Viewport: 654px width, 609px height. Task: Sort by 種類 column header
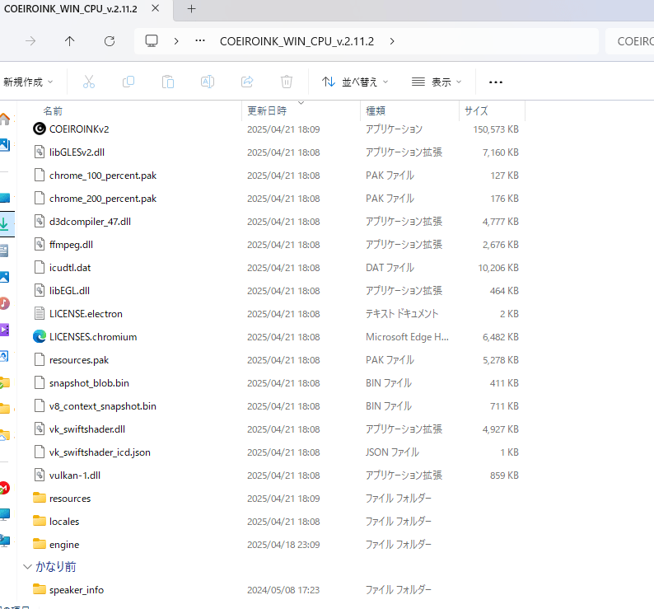click(376, 111)
